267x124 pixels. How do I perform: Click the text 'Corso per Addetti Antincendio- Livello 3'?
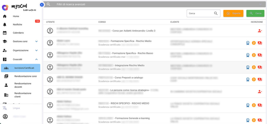pyautogui.click(x=134, y=31)
